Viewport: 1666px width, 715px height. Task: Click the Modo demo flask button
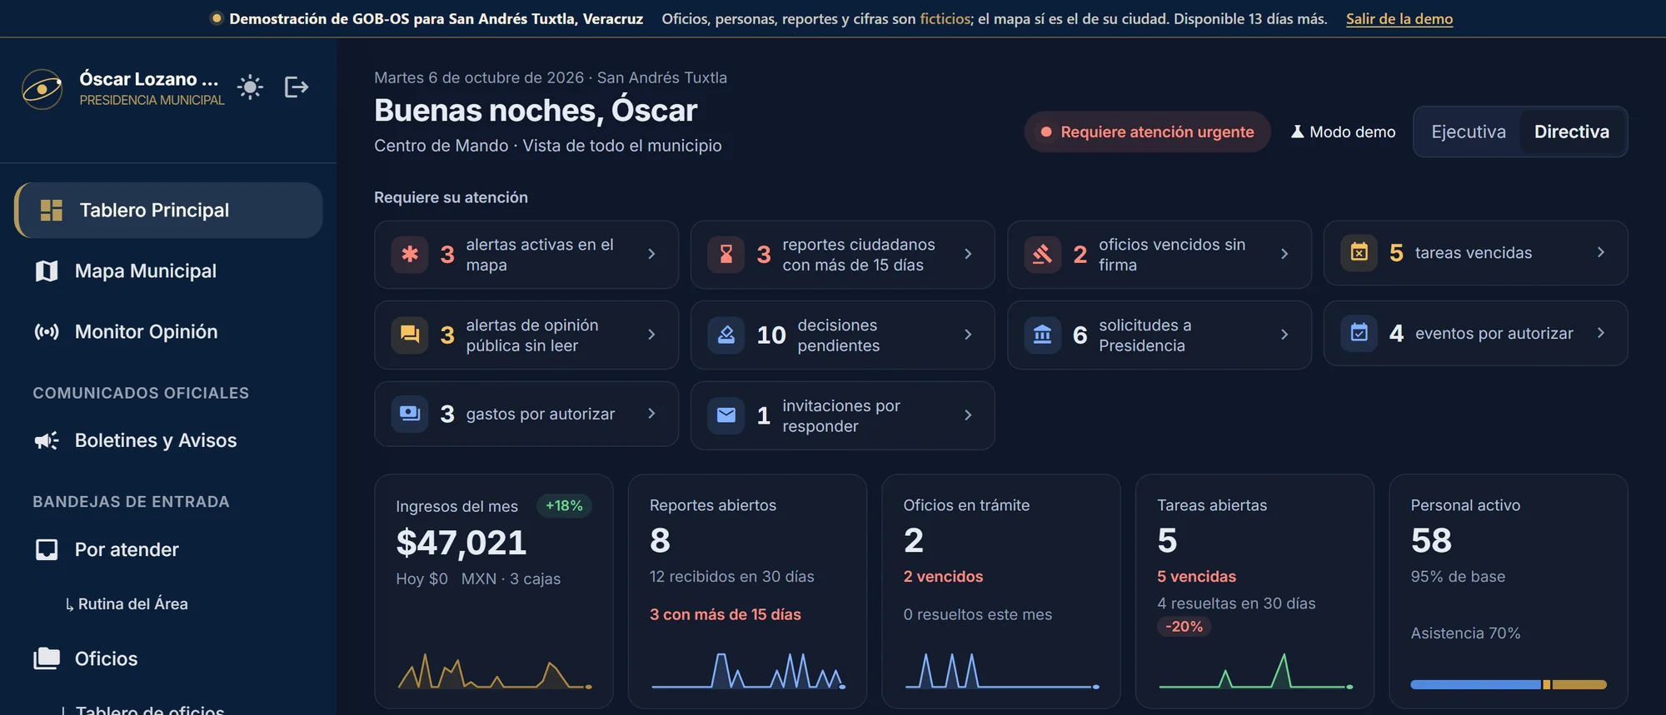(x=1343, y=132)
